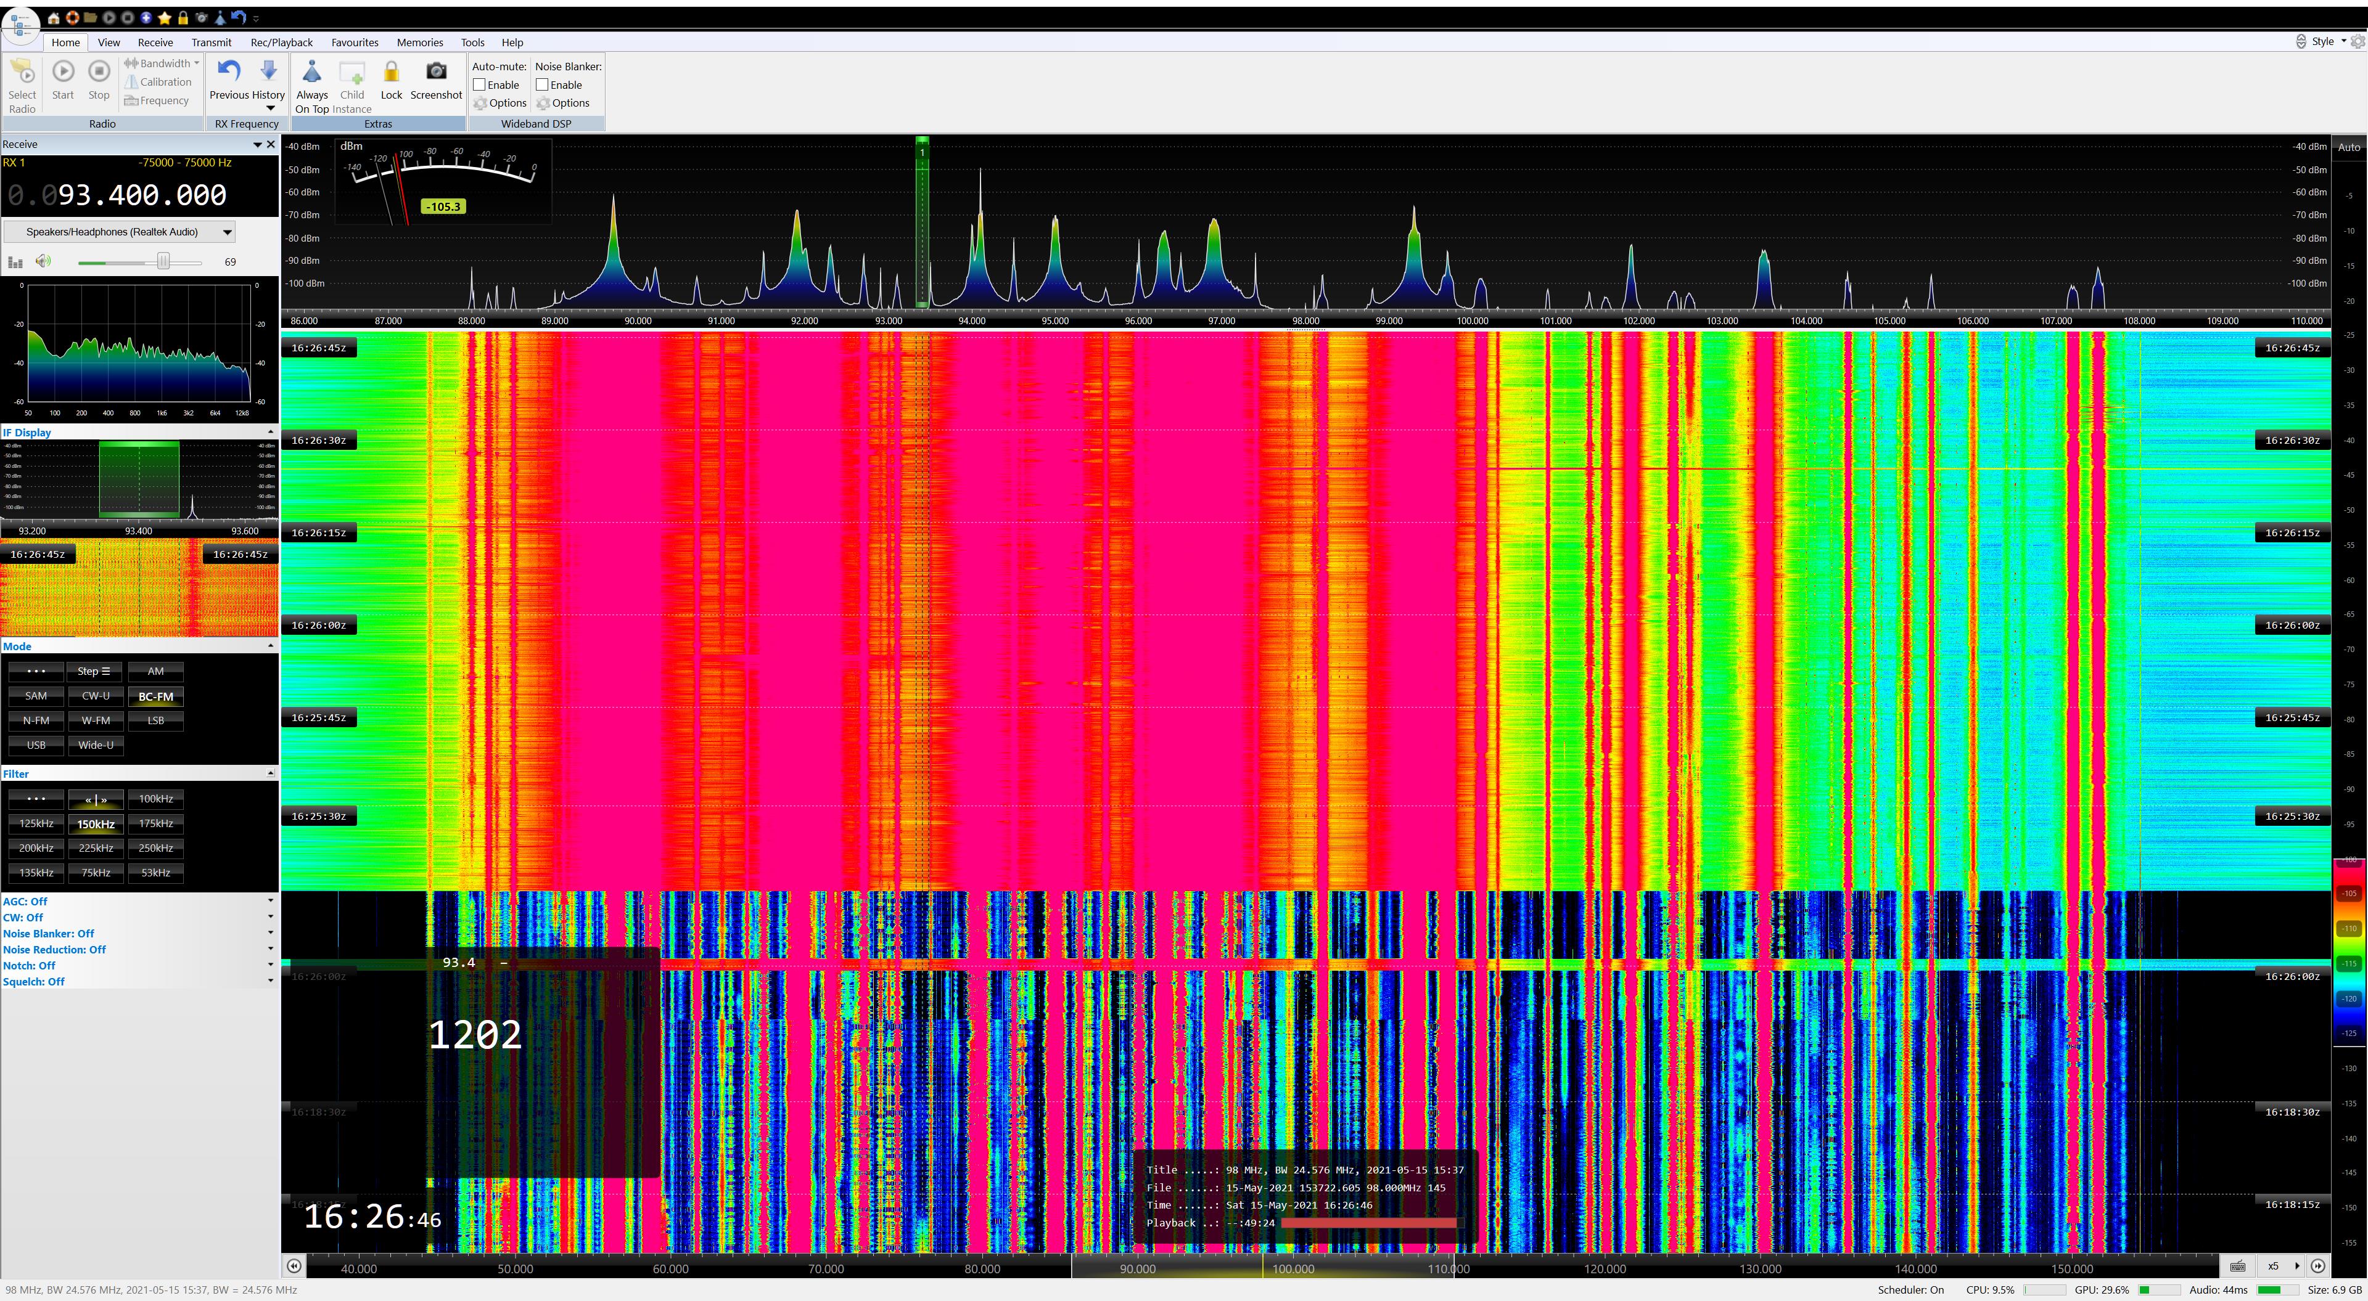Open the History dropdown arrow
This screenshot has height=1301, width=2368.
269,108
